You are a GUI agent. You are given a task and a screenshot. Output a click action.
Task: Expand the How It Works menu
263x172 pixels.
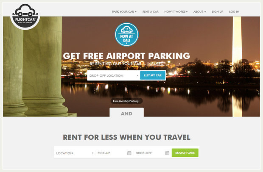pos(176,12)
